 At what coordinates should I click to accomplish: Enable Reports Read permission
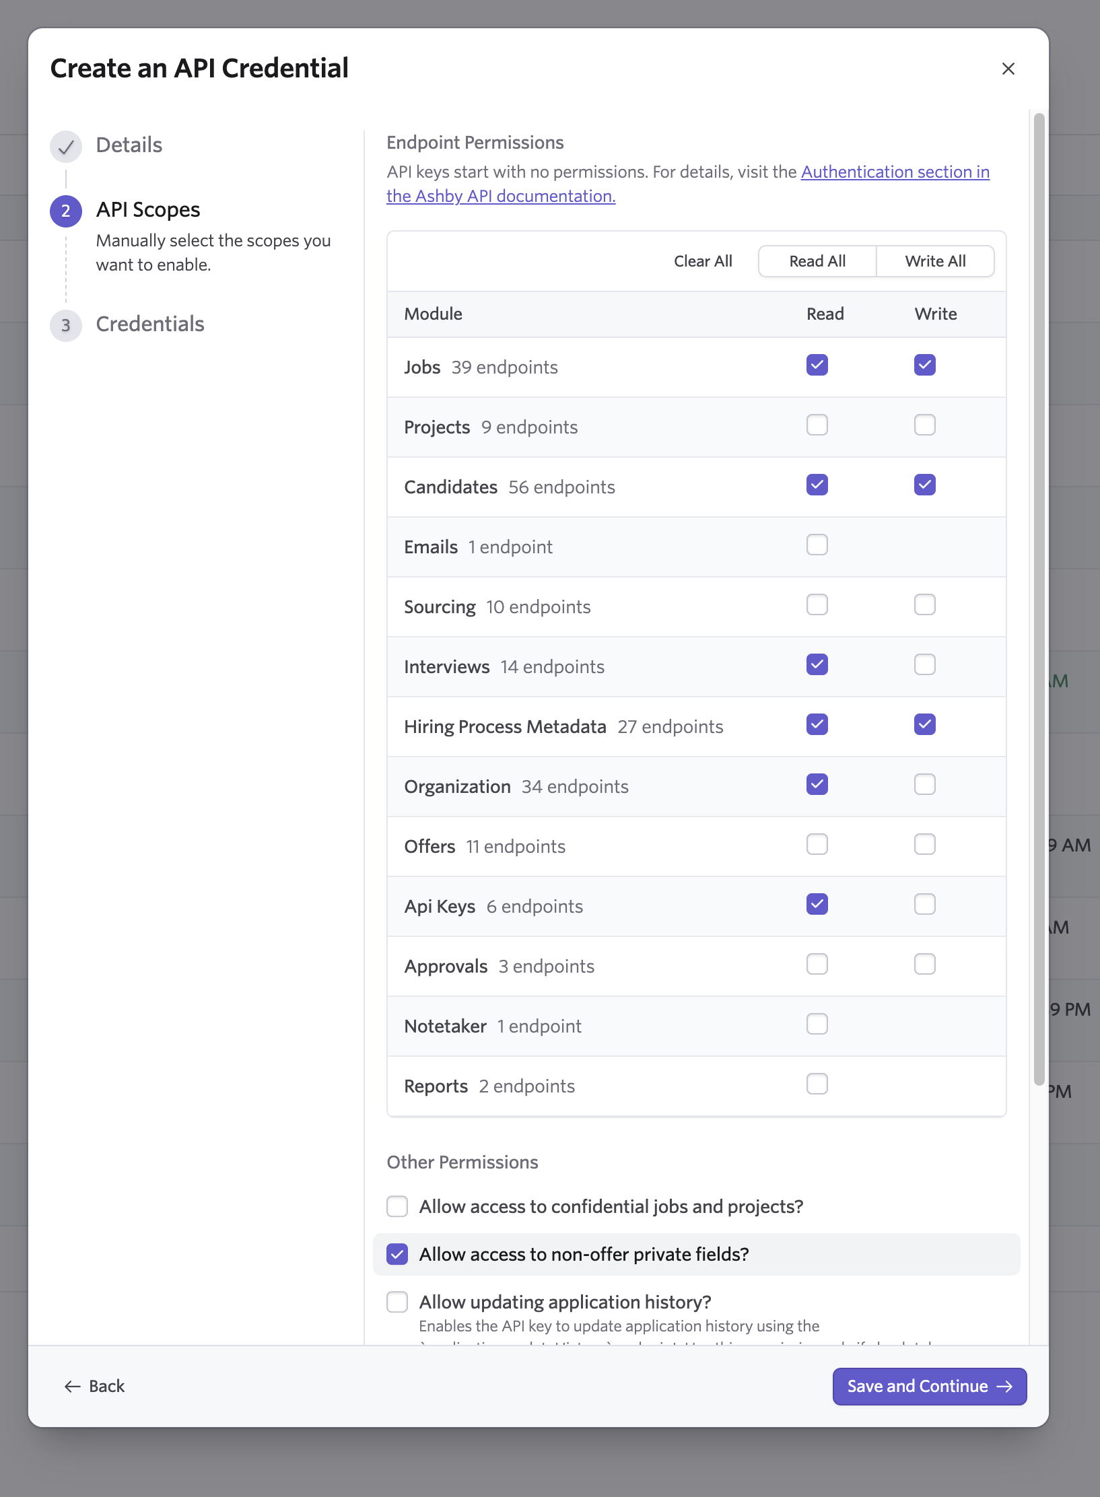[x=817, y=1084]
